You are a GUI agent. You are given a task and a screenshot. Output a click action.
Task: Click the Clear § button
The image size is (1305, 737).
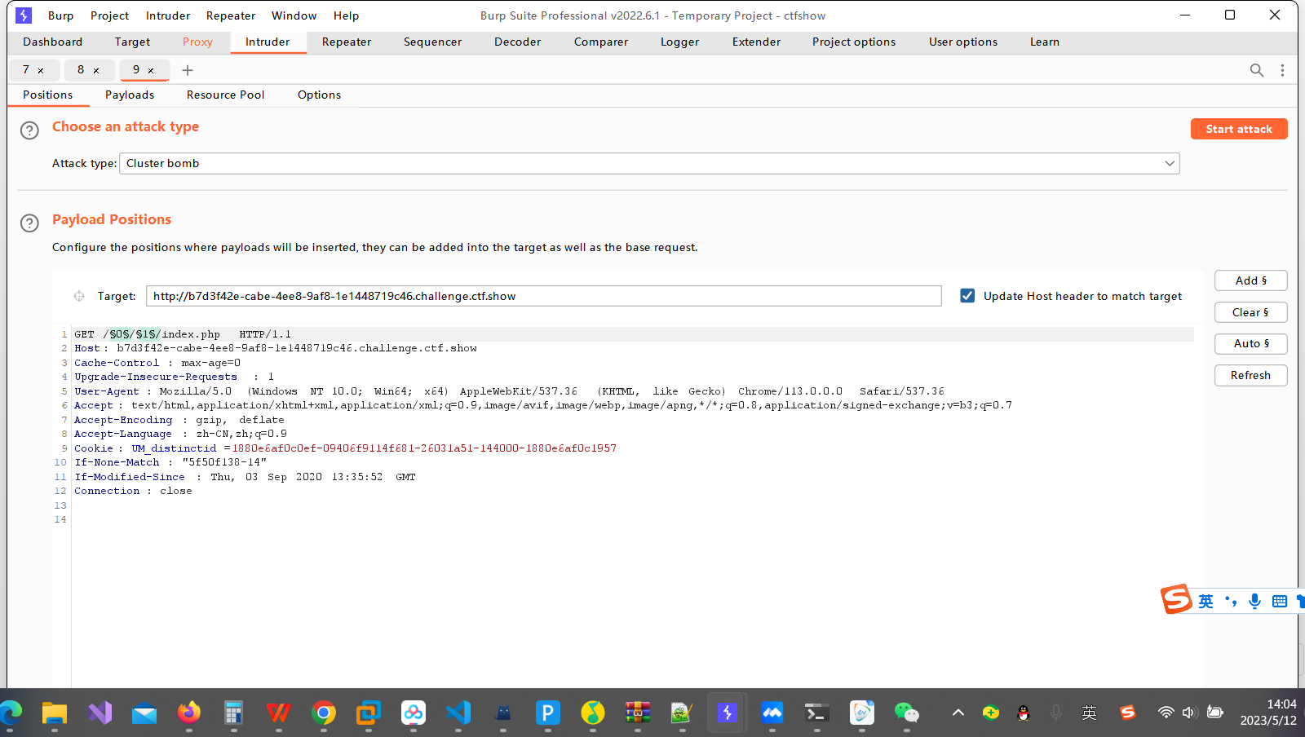click(1250, 312)
